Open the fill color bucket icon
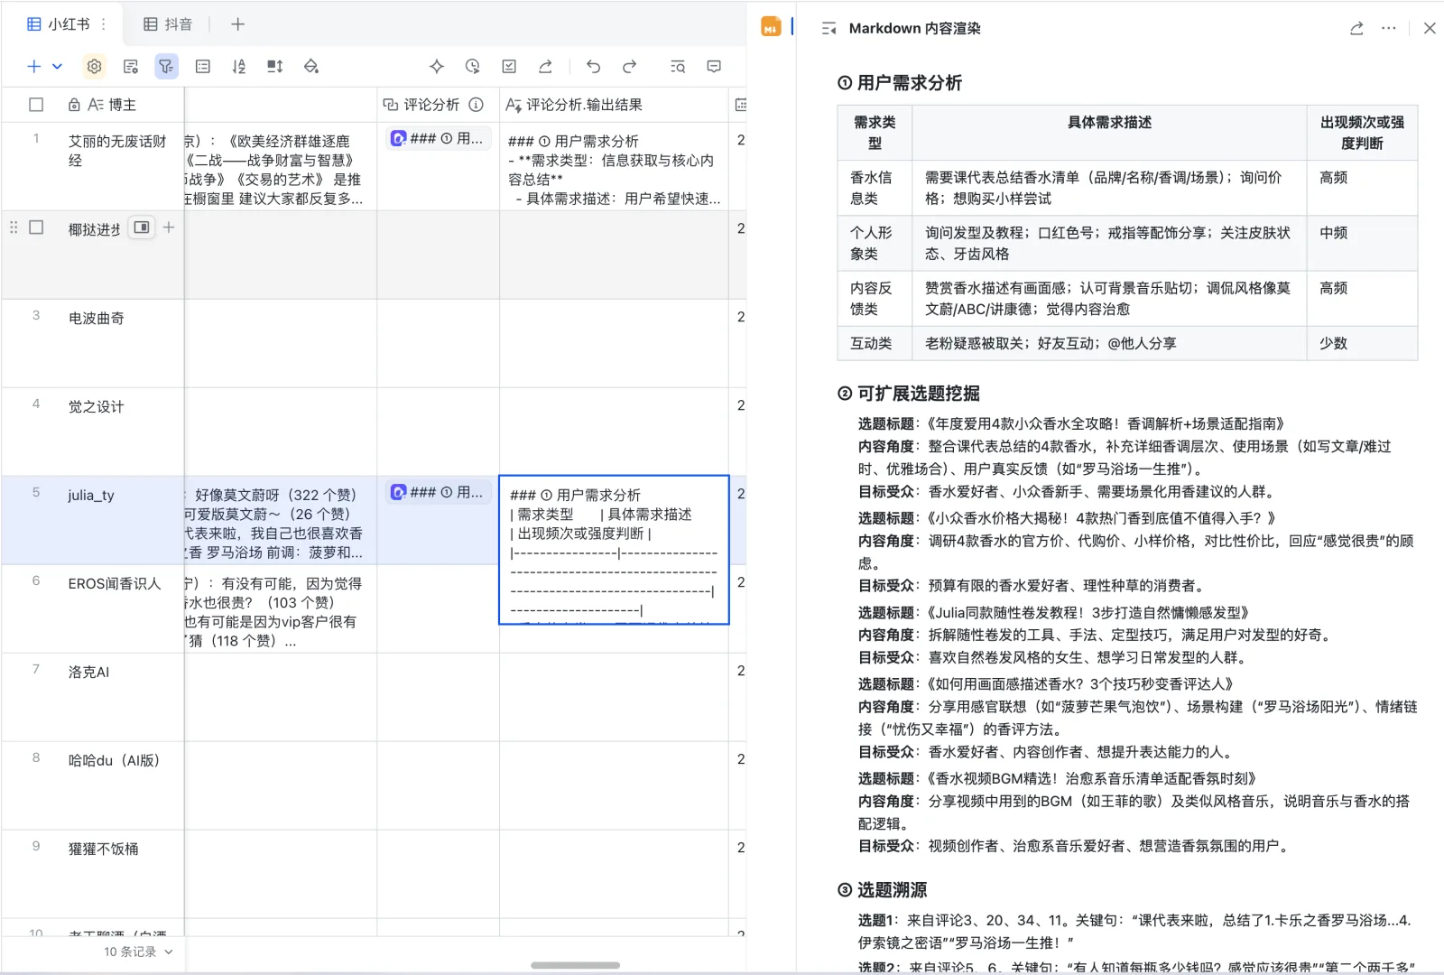 [x=311, y=66]
